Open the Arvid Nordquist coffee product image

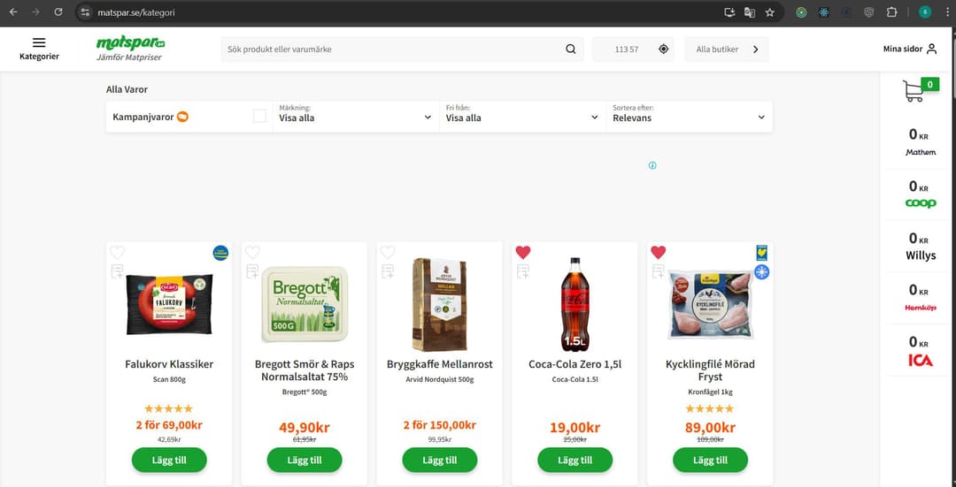click(440, 304)
